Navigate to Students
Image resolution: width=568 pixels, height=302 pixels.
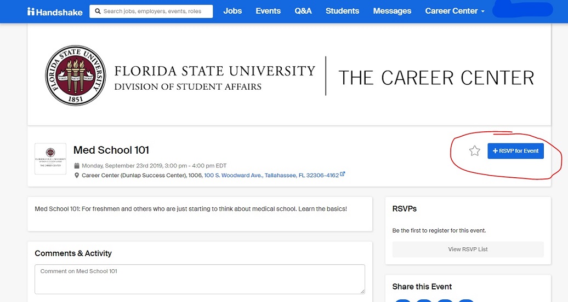pyautogui.click(x=342, y=11)
